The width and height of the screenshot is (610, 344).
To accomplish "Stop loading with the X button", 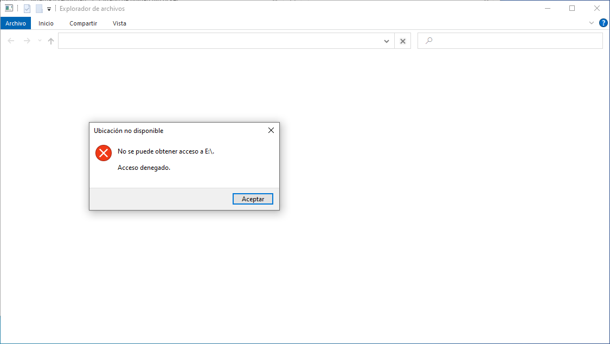I will point(403,41).
